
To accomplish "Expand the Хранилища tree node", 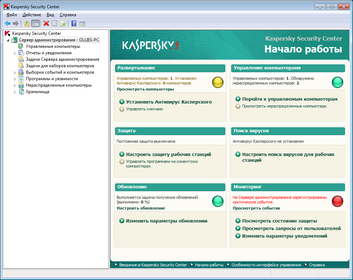I will pyautogui.click(x=15, y=92).
